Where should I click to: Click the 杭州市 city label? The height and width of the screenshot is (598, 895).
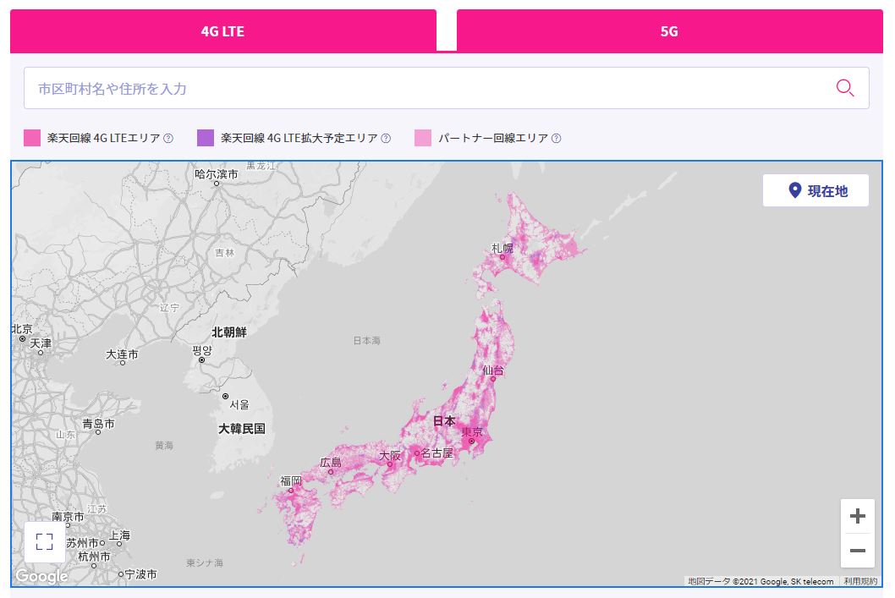coord(94,556)
